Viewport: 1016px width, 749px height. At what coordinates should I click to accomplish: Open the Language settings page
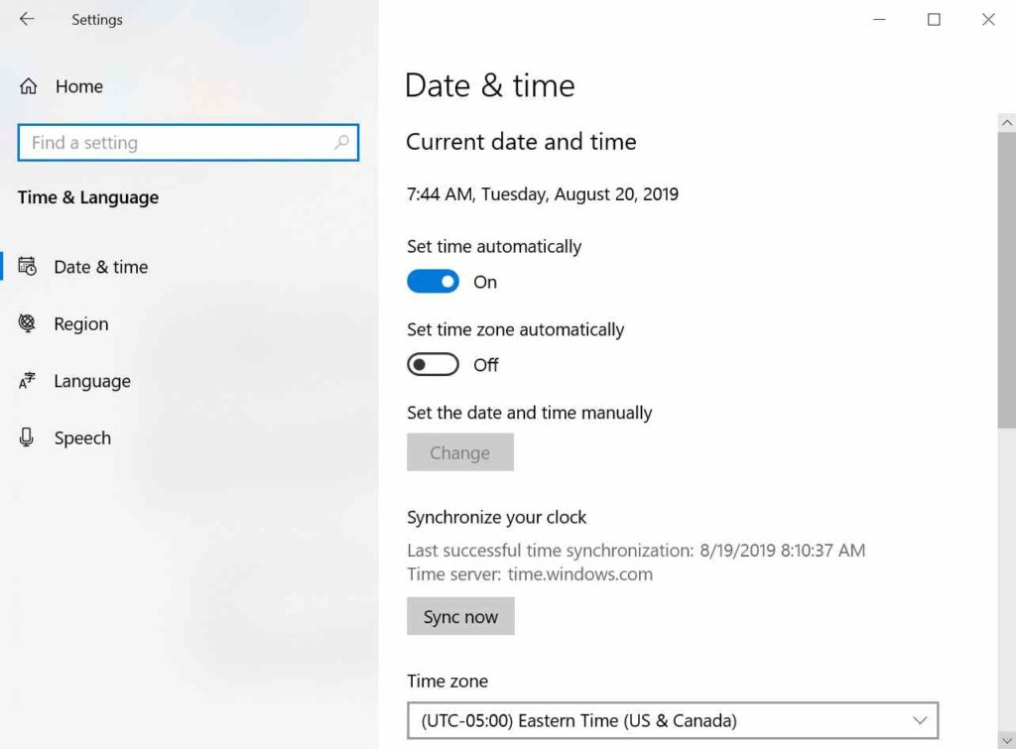click(92, 381)
